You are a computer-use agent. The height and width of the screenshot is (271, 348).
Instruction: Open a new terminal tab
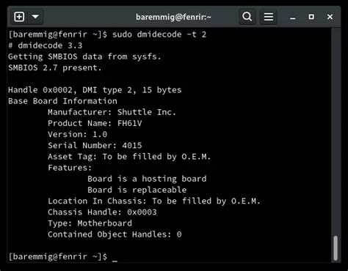tap(19, 17)
